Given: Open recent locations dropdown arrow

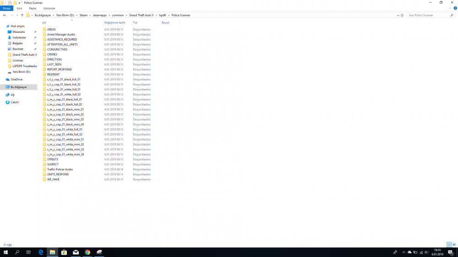Looking at the screenshot, I should tap(17, 15).
